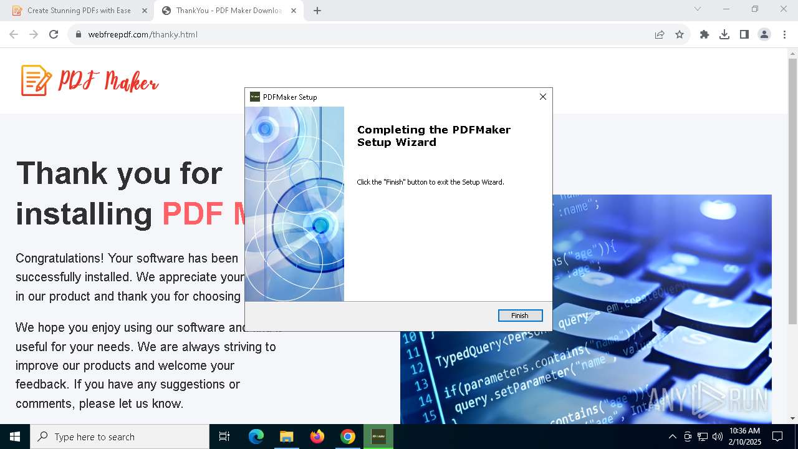The image size is (798, 449).
Task: Close the PDFMaker Setup dialog
Action: pyautogui.click(x=542, y=97)
